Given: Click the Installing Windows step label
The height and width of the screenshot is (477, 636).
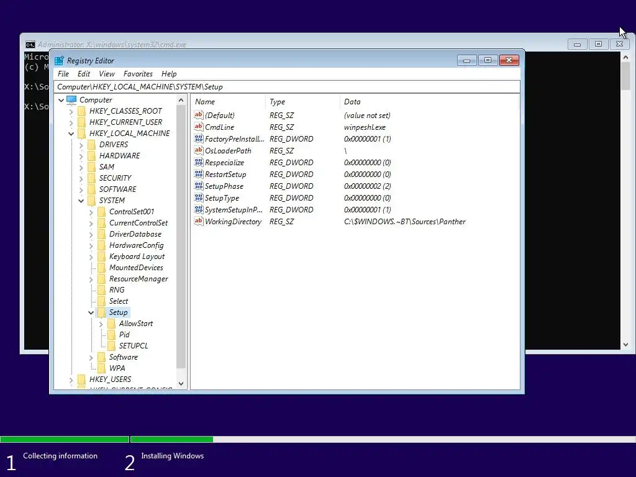Looking at the screenshot, I should 173,456.
